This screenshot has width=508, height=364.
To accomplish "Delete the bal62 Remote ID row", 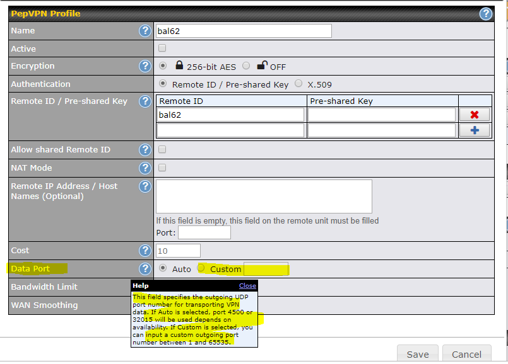I will click(475, 115).
